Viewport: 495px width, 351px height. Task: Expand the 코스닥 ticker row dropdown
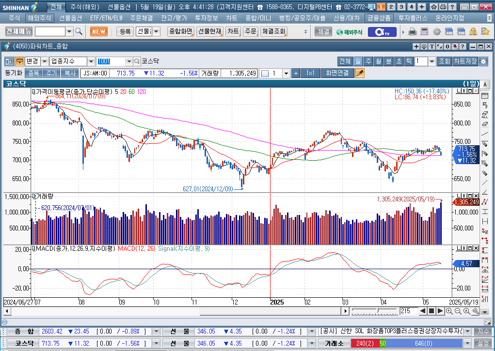tap(156, 343)
